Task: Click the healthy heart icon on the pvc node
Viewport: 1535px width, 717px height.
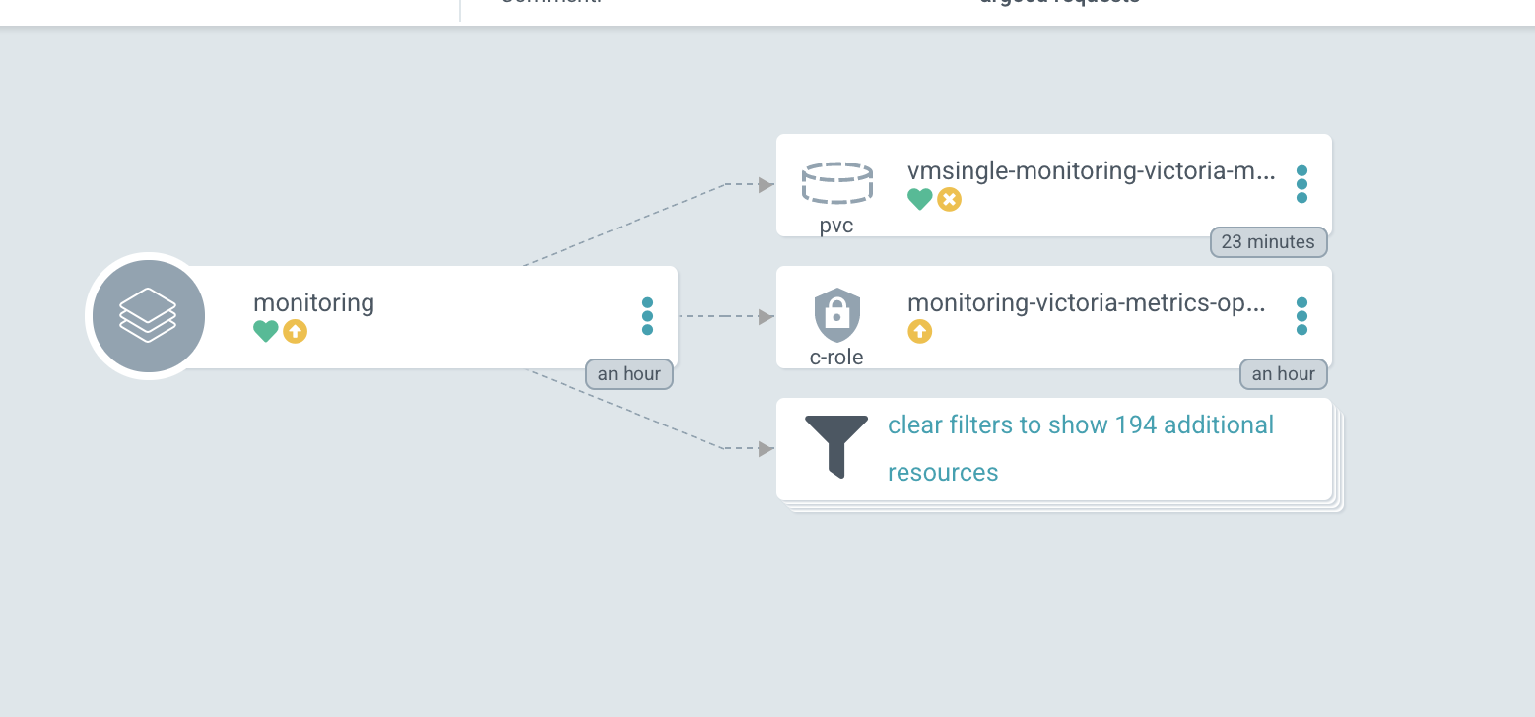Action: point(919,199)
